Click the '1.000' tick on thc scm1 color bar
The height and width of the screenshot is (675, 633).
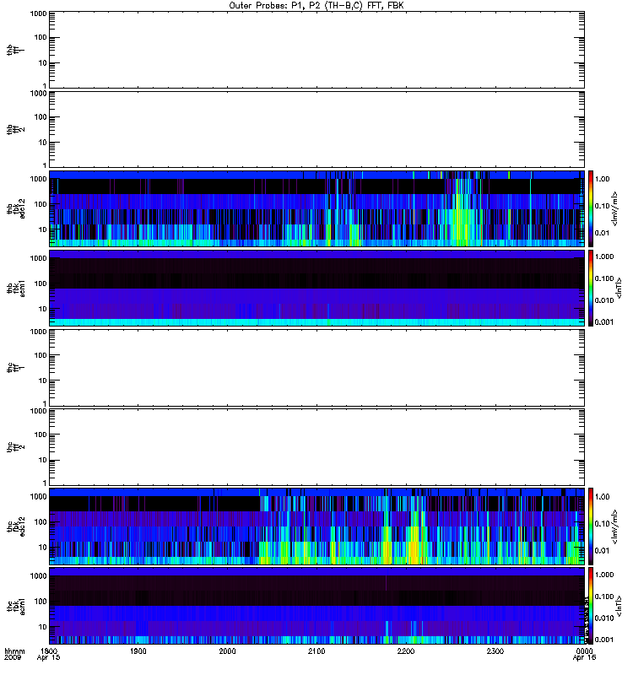coord(604,575)
